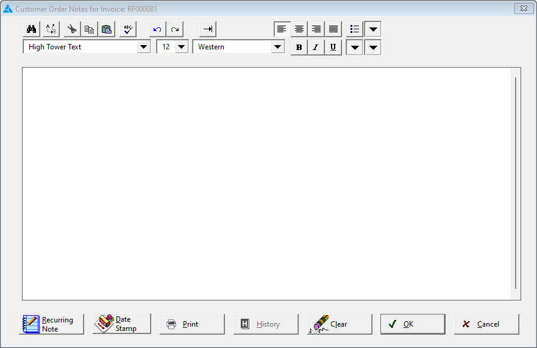
Task: Paste from clipboard icon
Action: click(x=107, y=29)
